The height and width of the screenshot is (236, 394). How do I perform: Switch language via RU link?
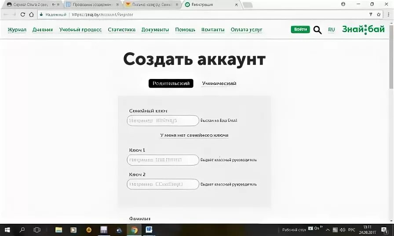[332, 29]
